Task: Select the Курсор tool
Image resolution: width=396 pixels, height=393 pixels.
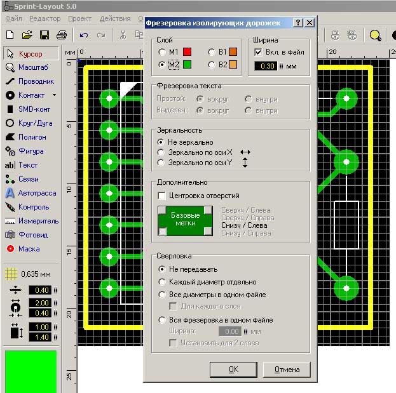Action: [x=31, y=53]
